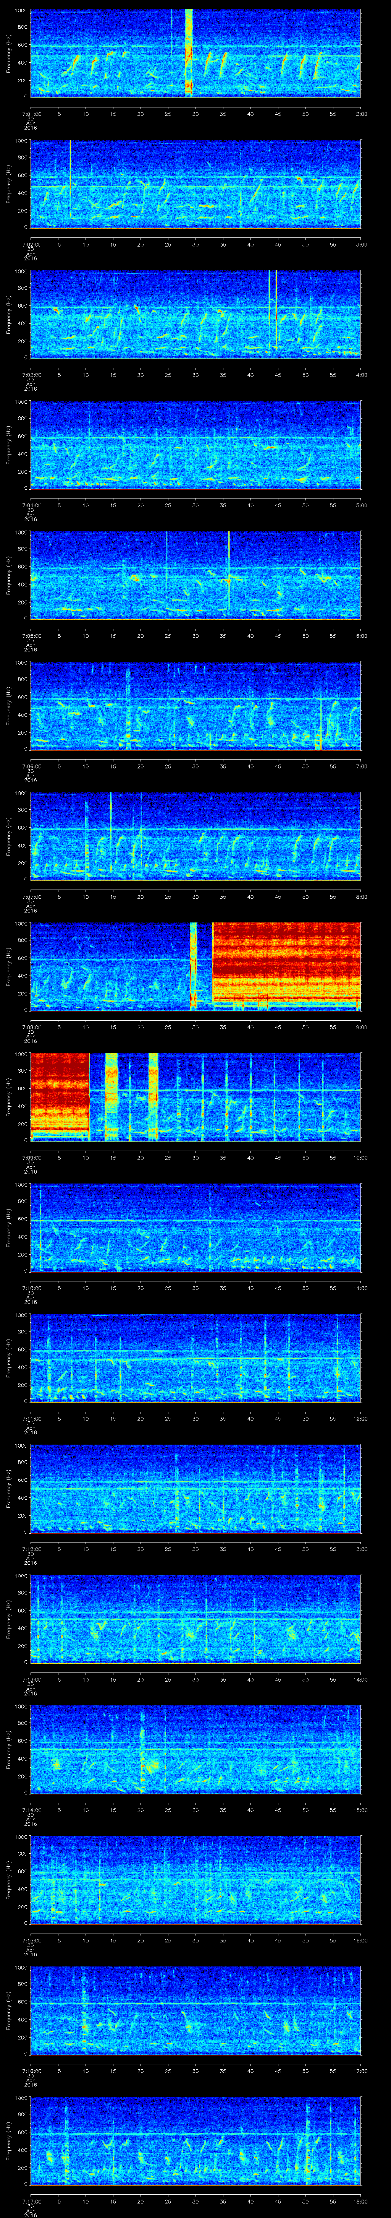Click the 5:00 end time label

click(x=361, y=505)
